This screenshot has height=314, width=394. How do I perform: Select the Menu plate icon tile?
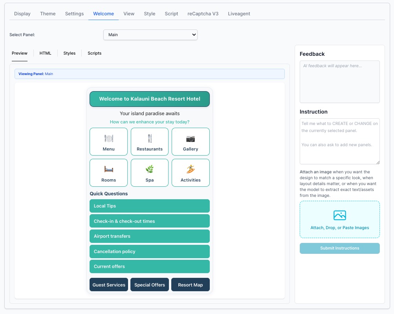pos(108,138)
